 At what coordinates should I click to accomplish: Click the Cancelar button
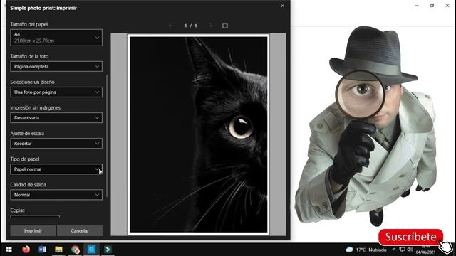pyautogui.click(x=80, y=230)
